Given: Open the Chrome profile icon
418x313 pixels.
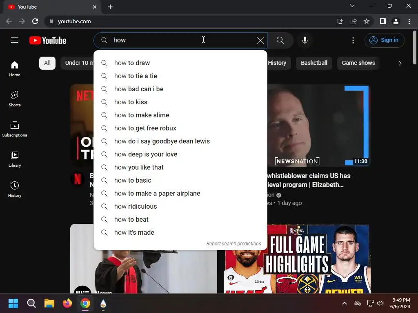Looking at the screenshot, I should tap(396, 21).
